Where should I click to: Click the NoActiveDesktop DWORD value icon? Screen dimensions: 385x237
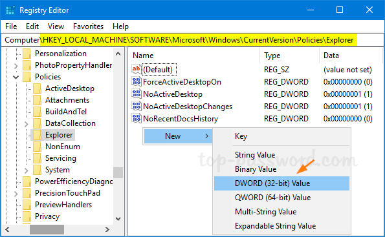(137, 94)
